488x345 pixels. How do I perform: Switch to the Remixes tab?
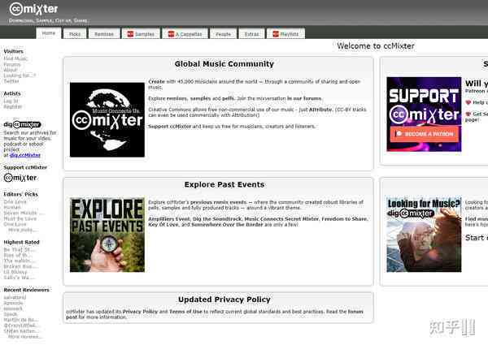(x=104, y=34)
